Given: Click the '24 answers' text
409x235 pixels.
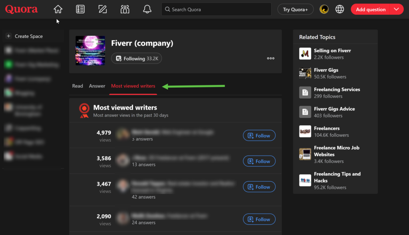Looking at the screenshot, I should click(x=143, y=223).
